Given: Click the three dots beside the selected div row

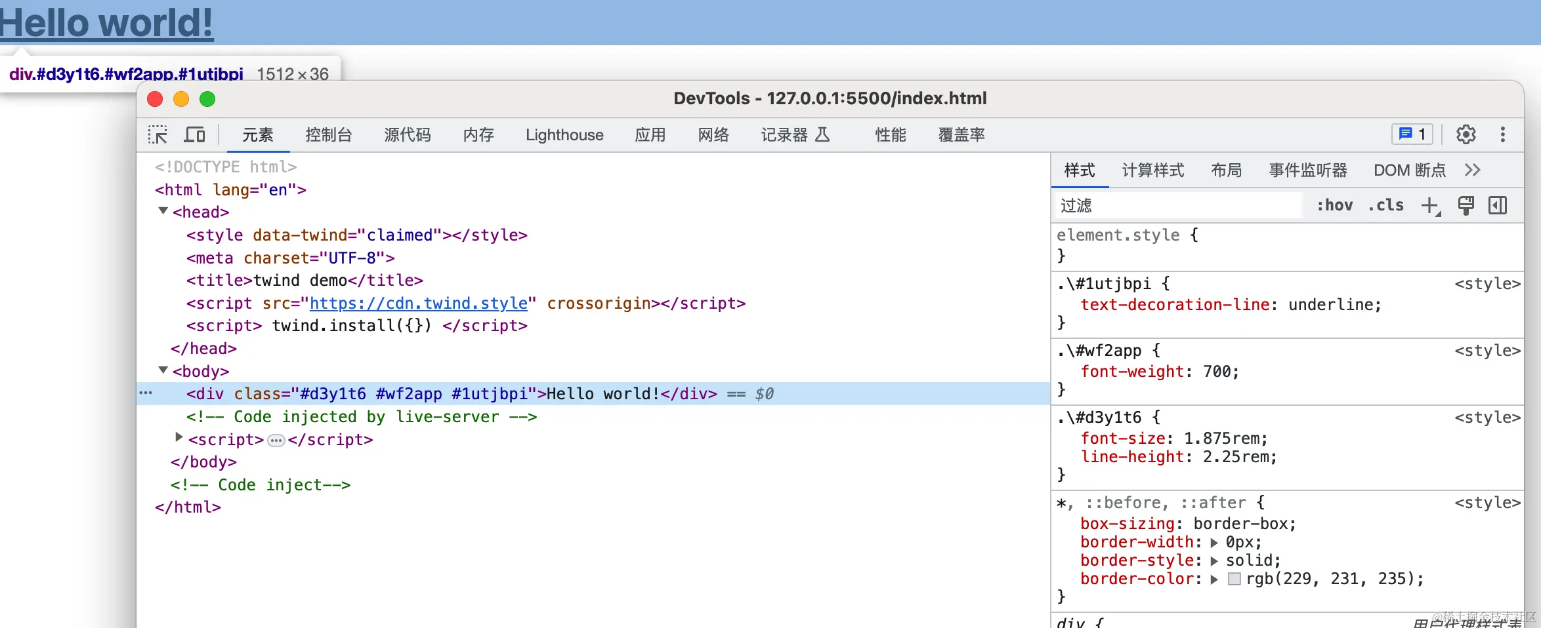Looking at the screenshot, I should coord(146,393).
